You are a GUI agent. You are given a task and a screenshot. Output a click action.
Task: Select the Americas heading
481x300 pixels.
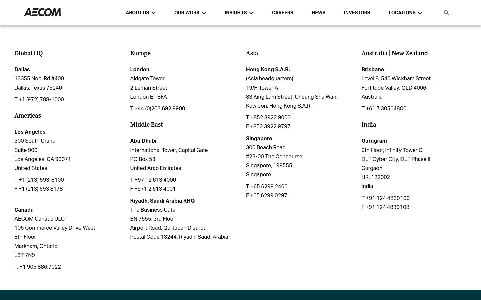[28, 115]
